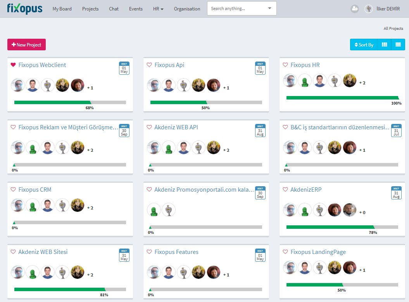The image size is (409, 302).
Task: Click the blue-shirt avatar in Fixopus Features card
Action: tap(169, 272)
